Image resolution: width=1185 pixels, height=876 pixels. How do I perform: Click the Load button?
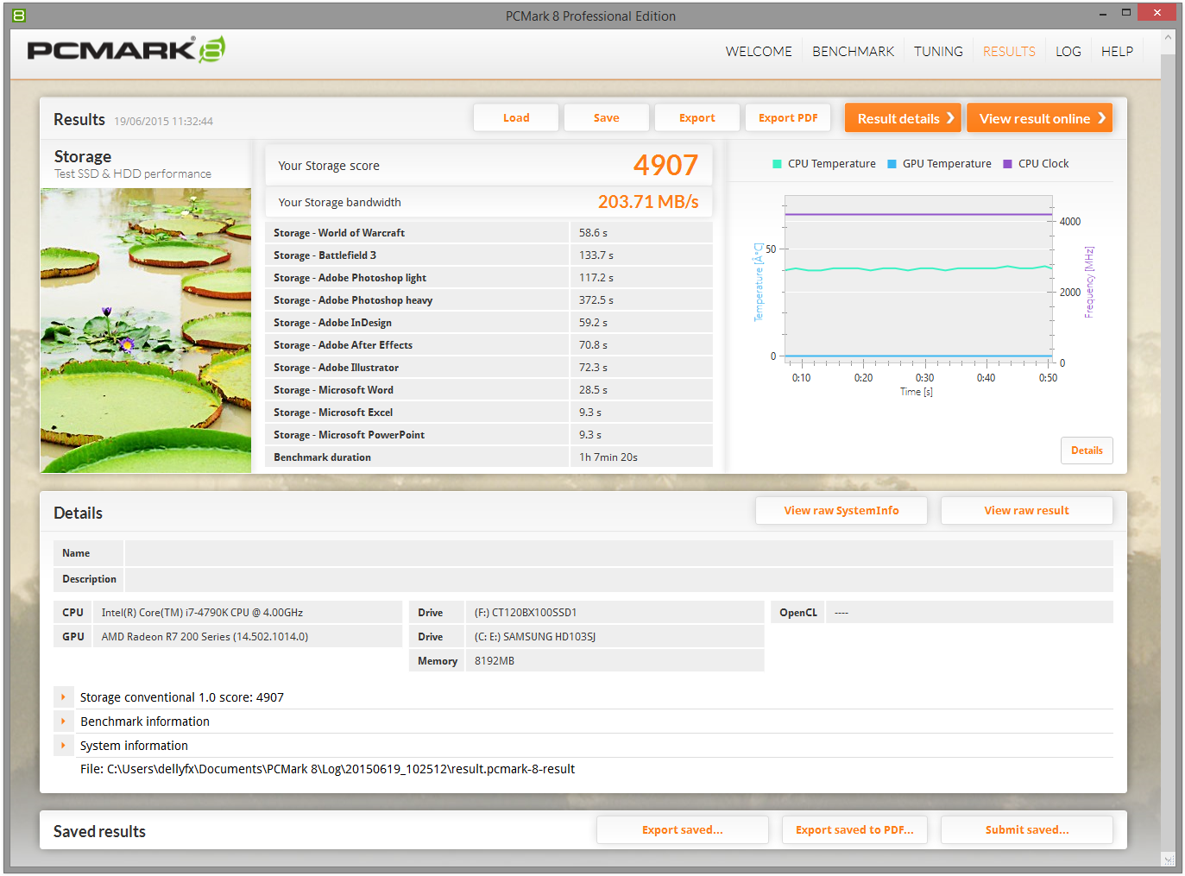pyautogui.click(x=516, y=118)
